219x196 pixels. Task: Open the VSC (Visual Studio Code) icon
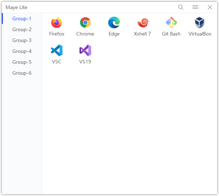coord(57,50)
